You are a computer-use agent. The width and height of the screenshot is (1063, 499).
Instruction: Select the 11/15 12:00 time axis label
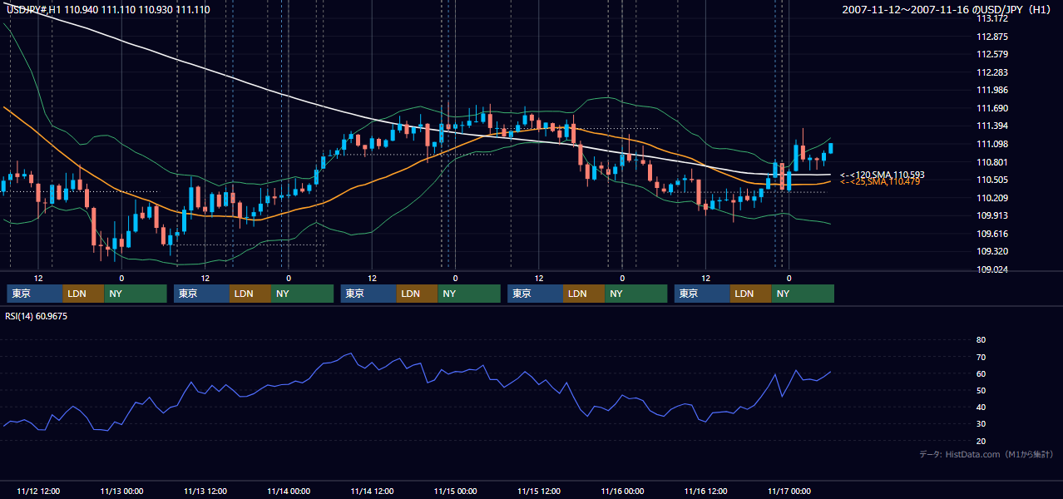(x=539, y=491)
